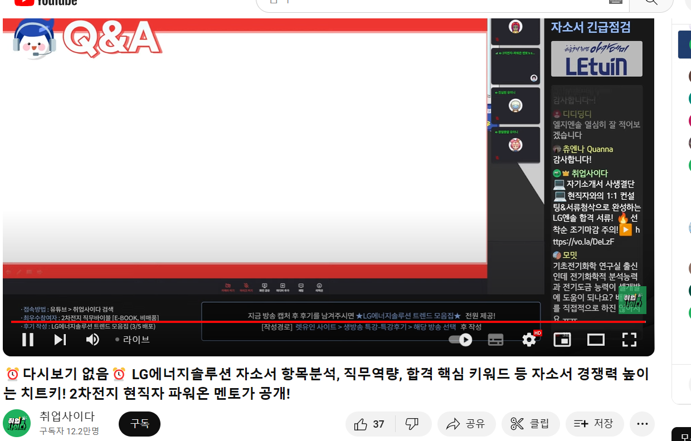Click the red video progress bar
Image resolution: width=691 pixels, height=441 pixels.
[x=328, y=322]
